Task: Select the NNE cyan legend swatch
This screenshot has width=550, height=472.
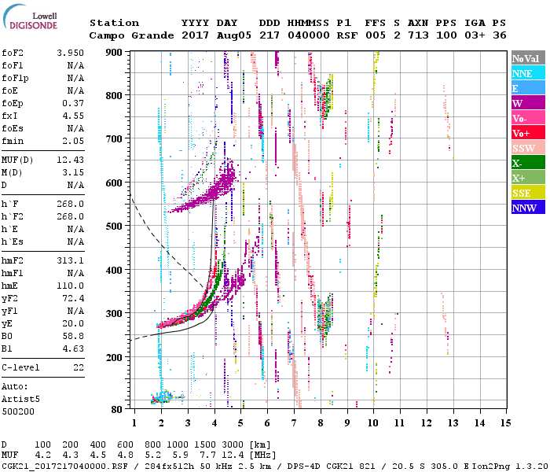Action: [x=528, y=73]
